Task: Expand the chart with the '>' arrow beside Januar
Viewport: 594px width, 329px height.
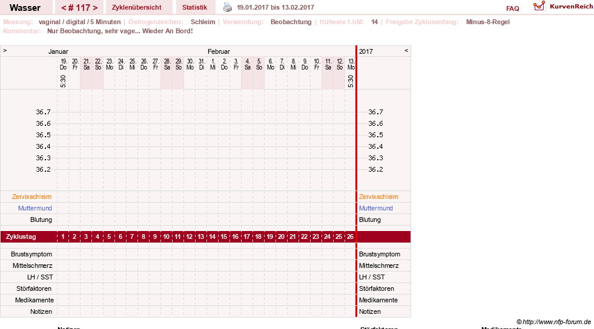Action: 5,50
